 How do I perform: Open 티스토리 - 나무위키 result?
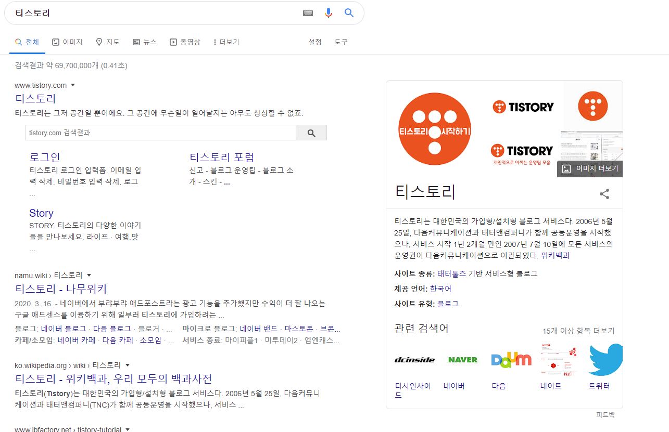tap(61, 289)
